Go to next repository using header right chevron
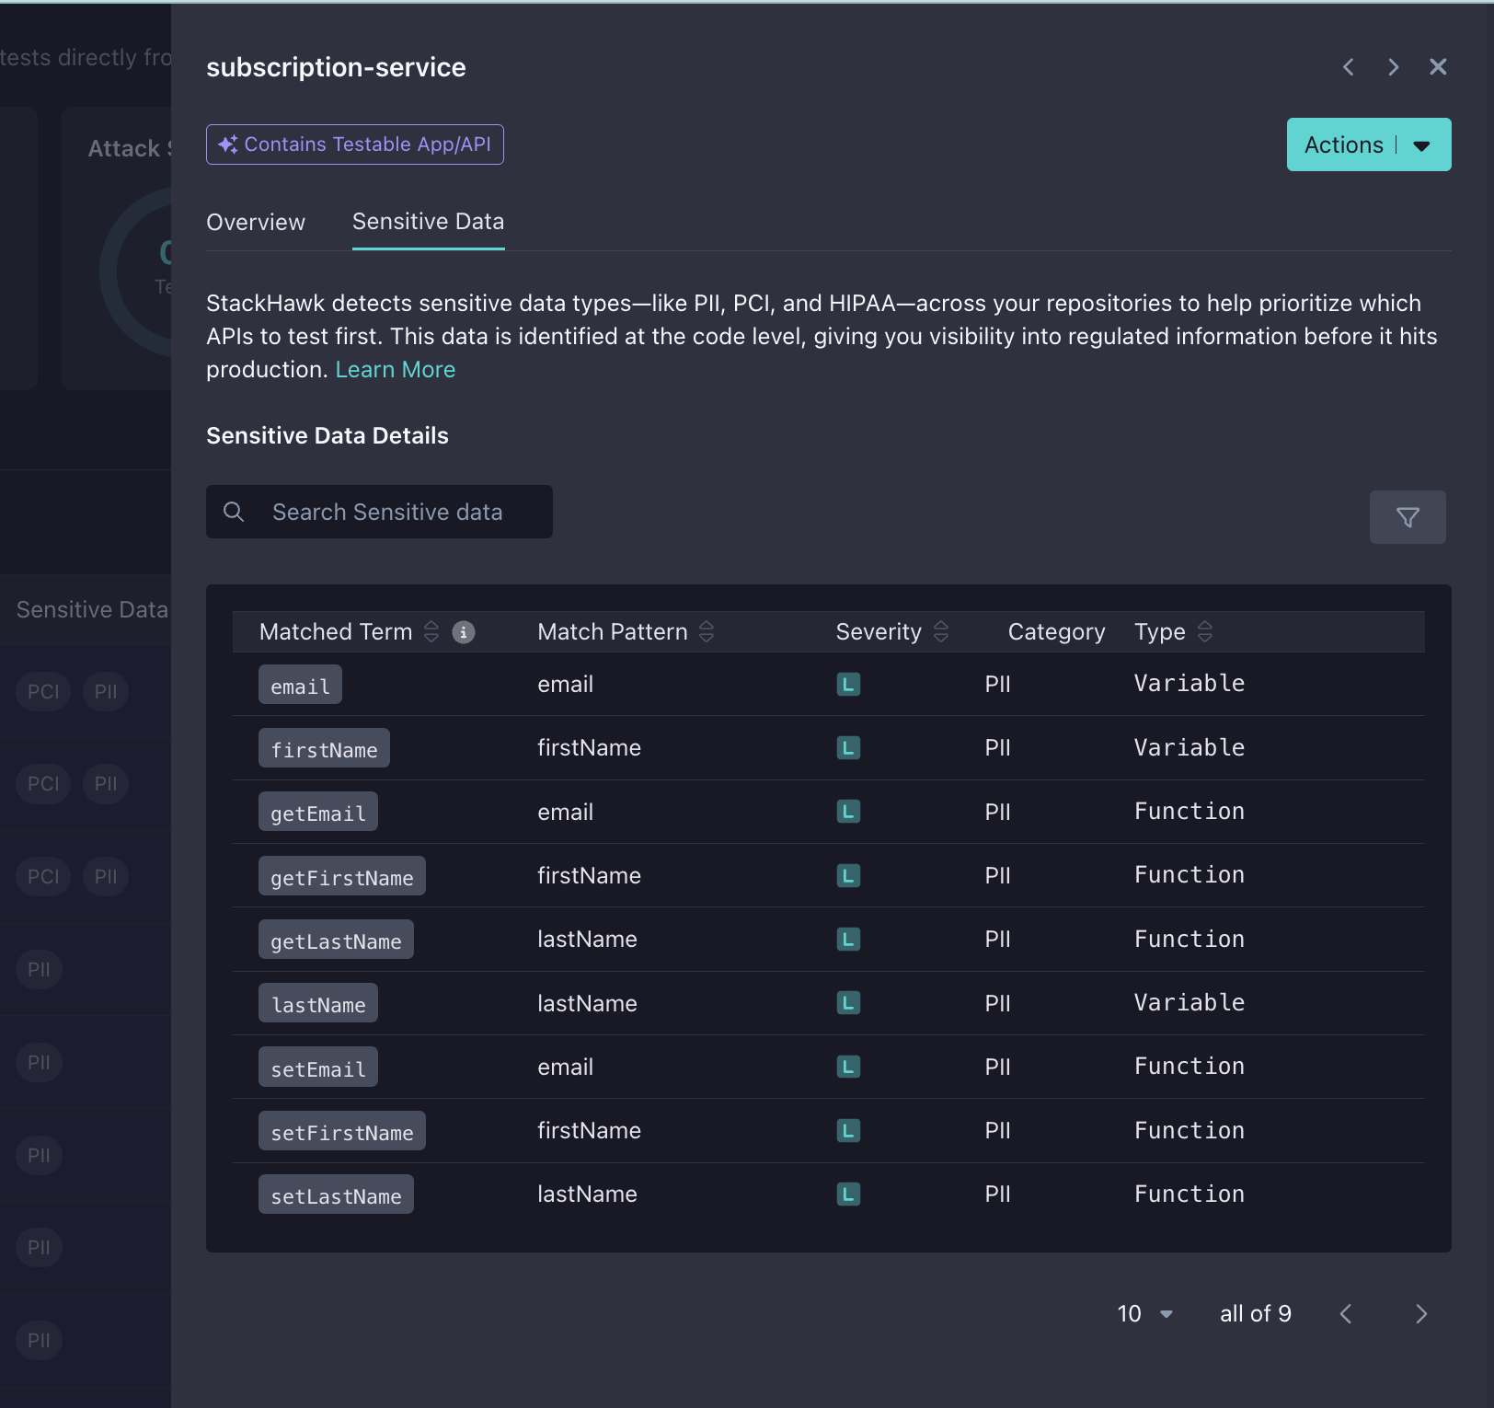 coord(1393,67)
